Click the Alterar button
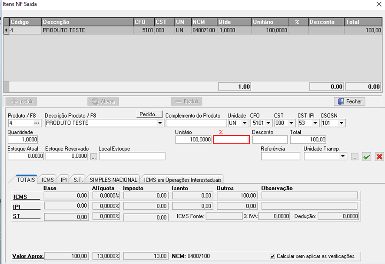 tap(103, 101)
